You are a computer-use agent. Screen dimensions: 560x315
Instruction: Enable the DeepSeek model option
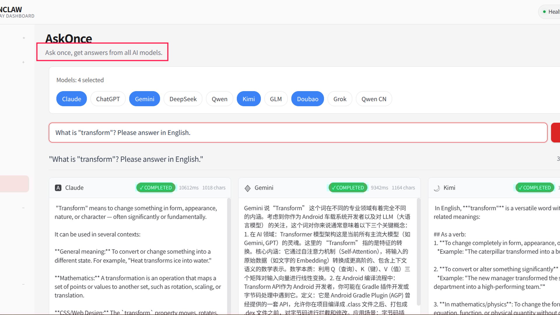click(183, 99)
